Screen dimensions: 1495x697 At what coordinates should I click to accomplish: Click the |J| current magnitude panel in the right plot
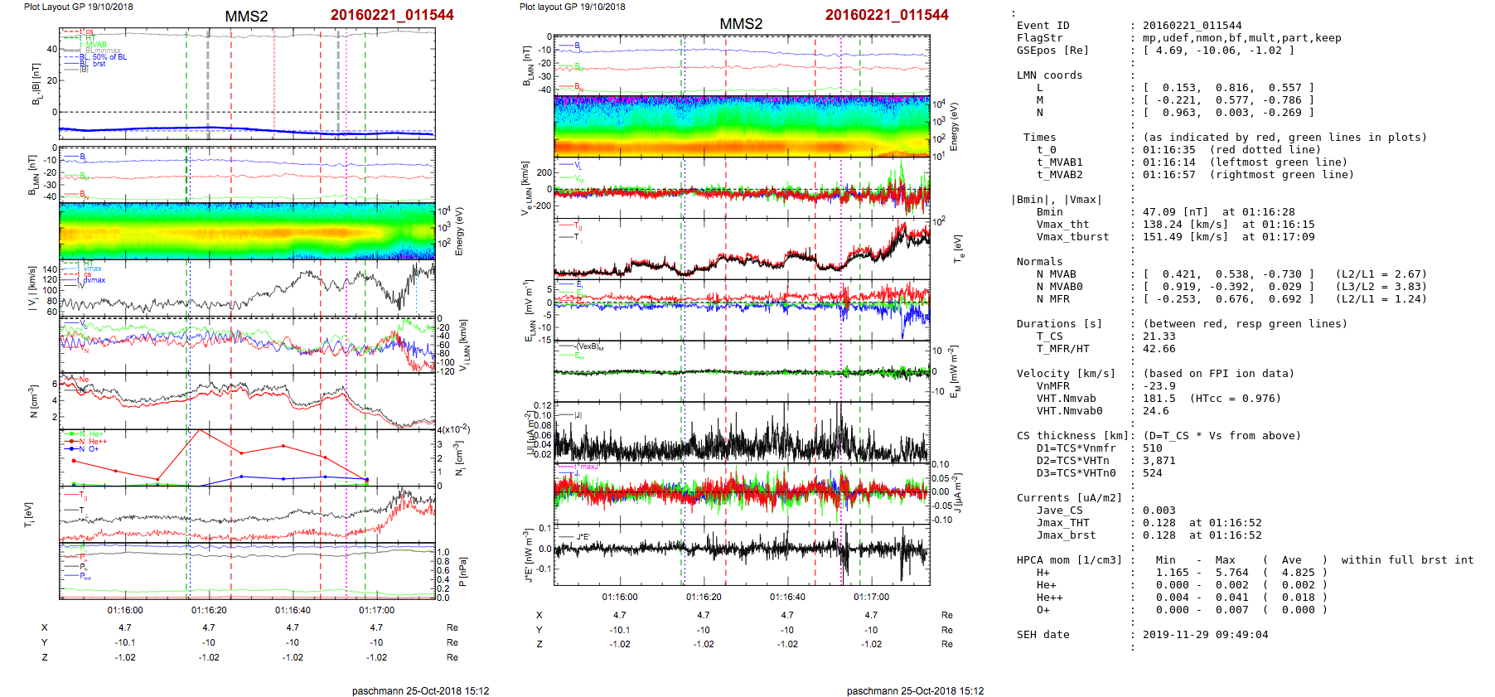click(742, 432)
